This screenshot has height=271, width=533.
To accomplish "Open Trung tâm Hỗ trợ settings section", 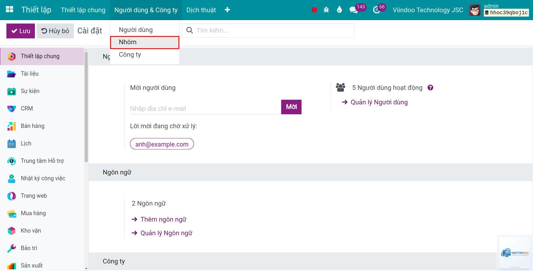I will coord(42,161).
